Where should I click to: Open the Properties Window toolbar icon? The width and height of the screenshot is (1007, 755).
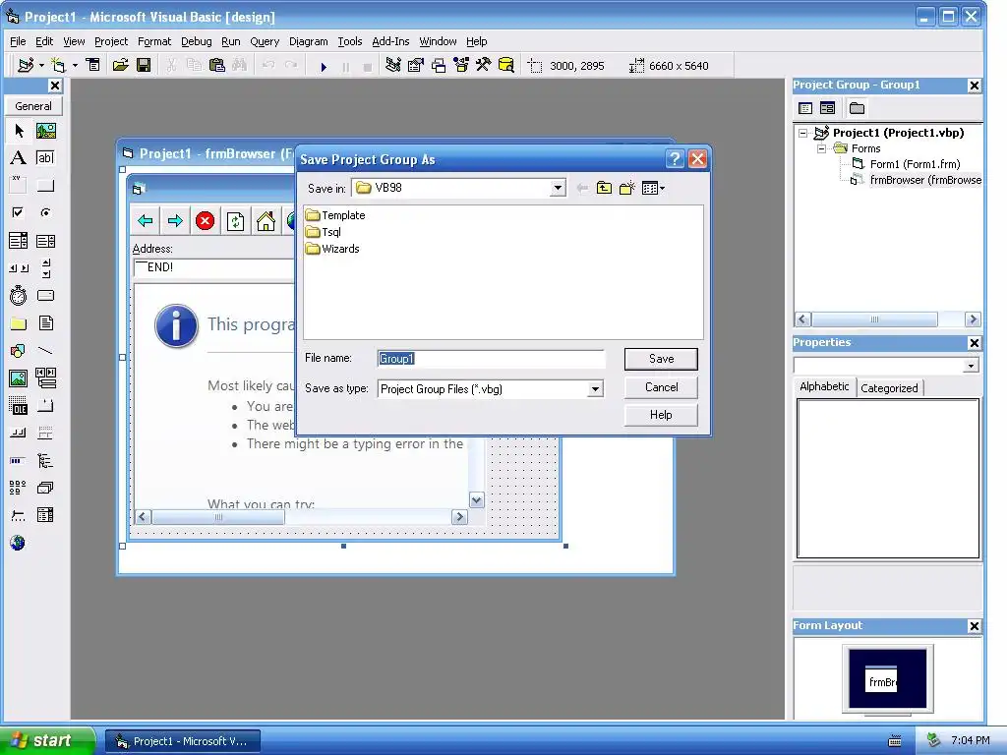point(416,66)
